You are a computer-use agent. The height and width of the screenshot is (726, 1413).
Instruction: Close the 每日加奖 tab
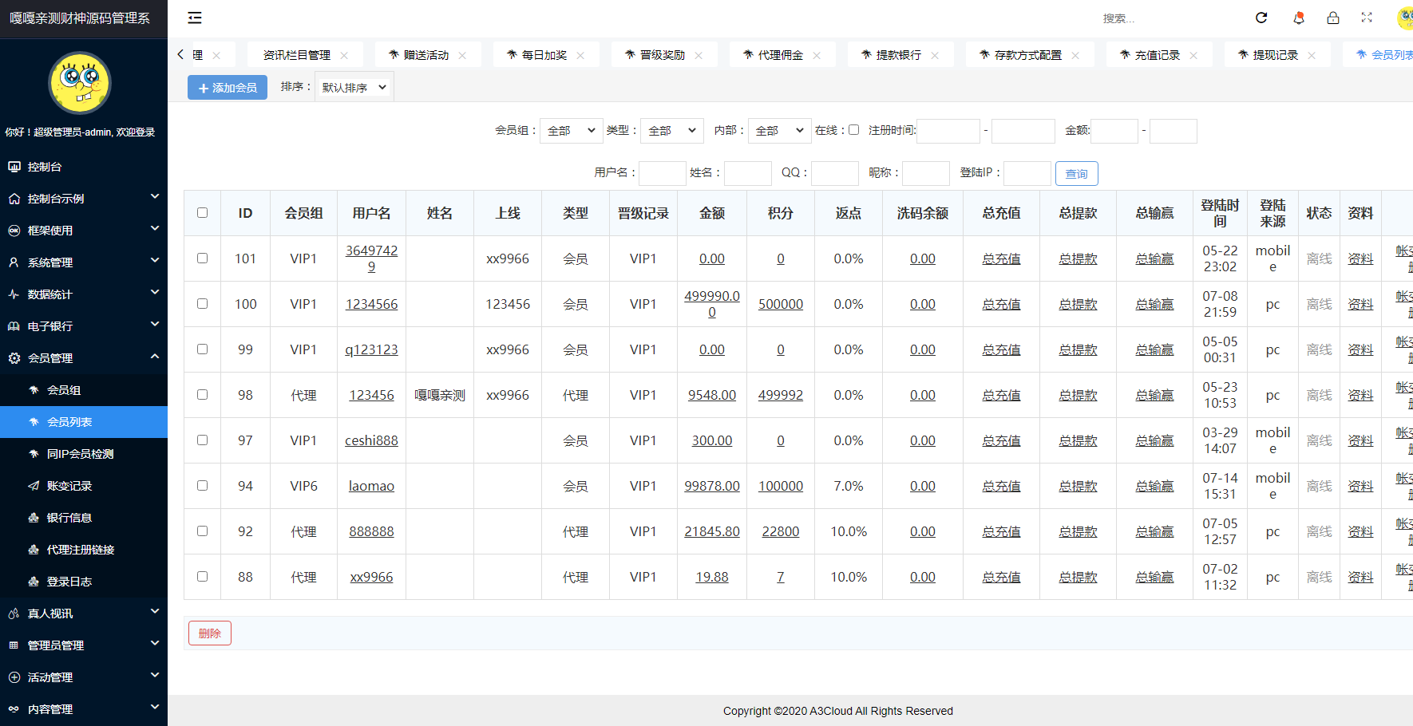tap(580, 55)
